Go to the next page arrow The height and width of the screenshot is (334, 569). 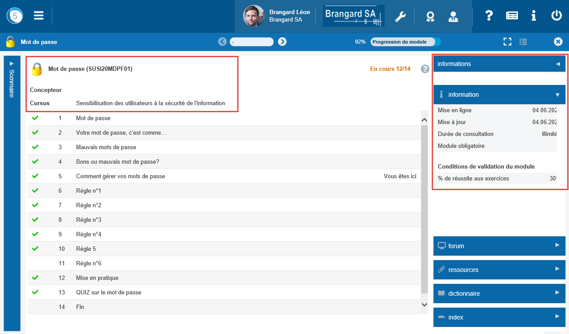(x=283, y=42)
